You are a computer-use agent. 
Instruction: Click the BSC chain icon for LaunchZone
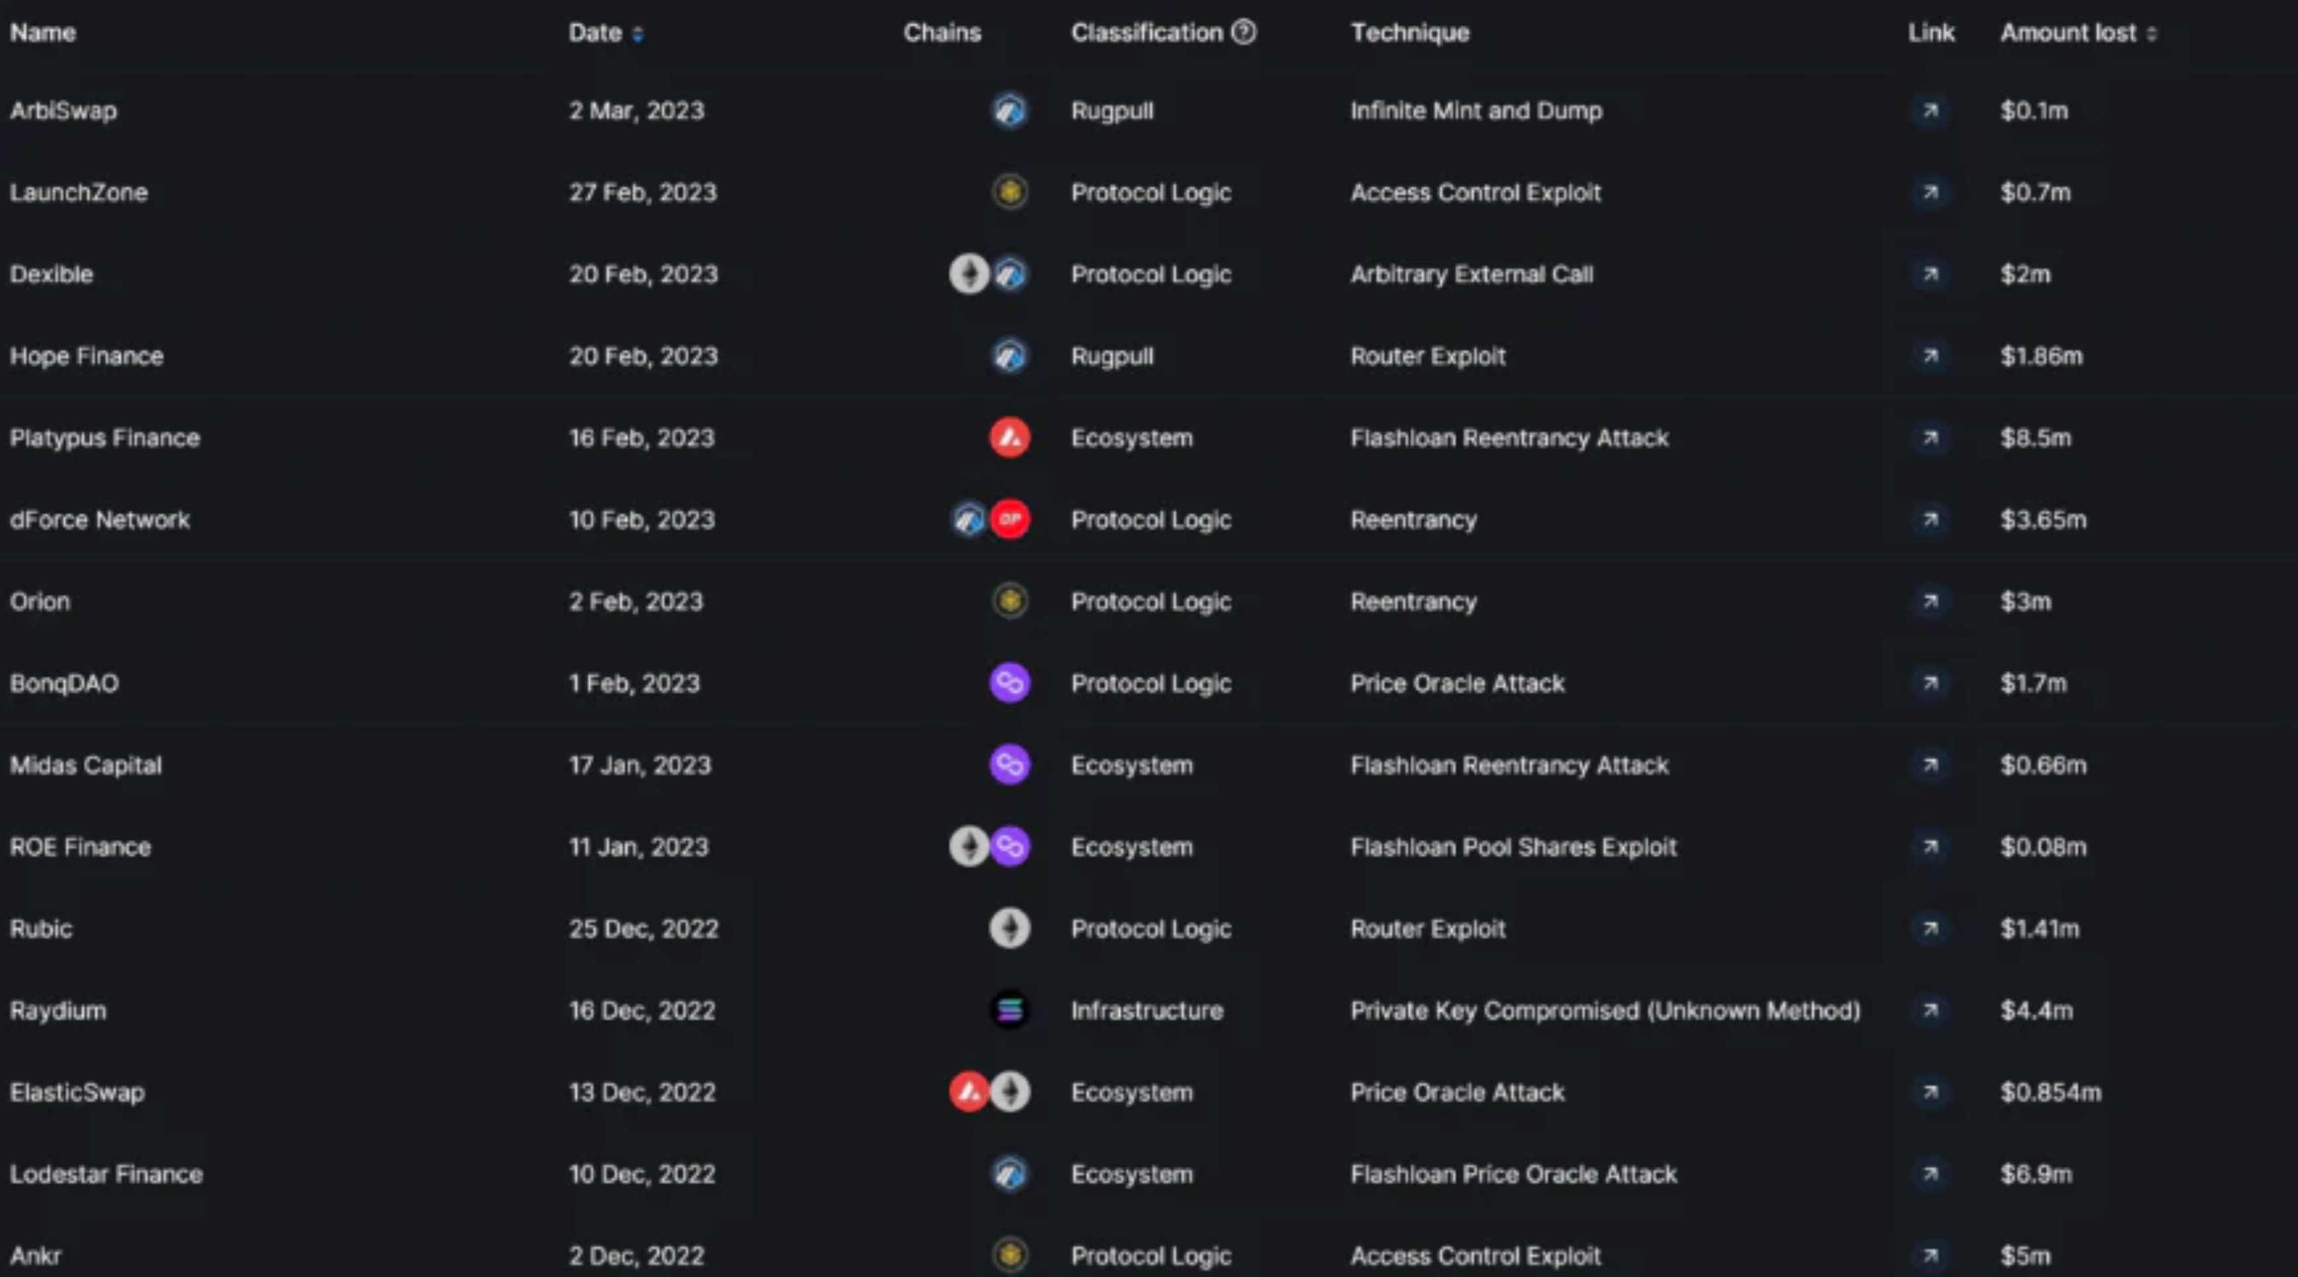[x=1010, y=192]
